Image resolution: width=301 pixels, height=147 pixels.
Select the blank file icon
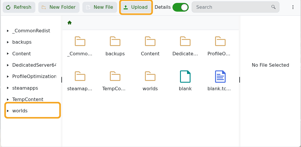[185, 77]
